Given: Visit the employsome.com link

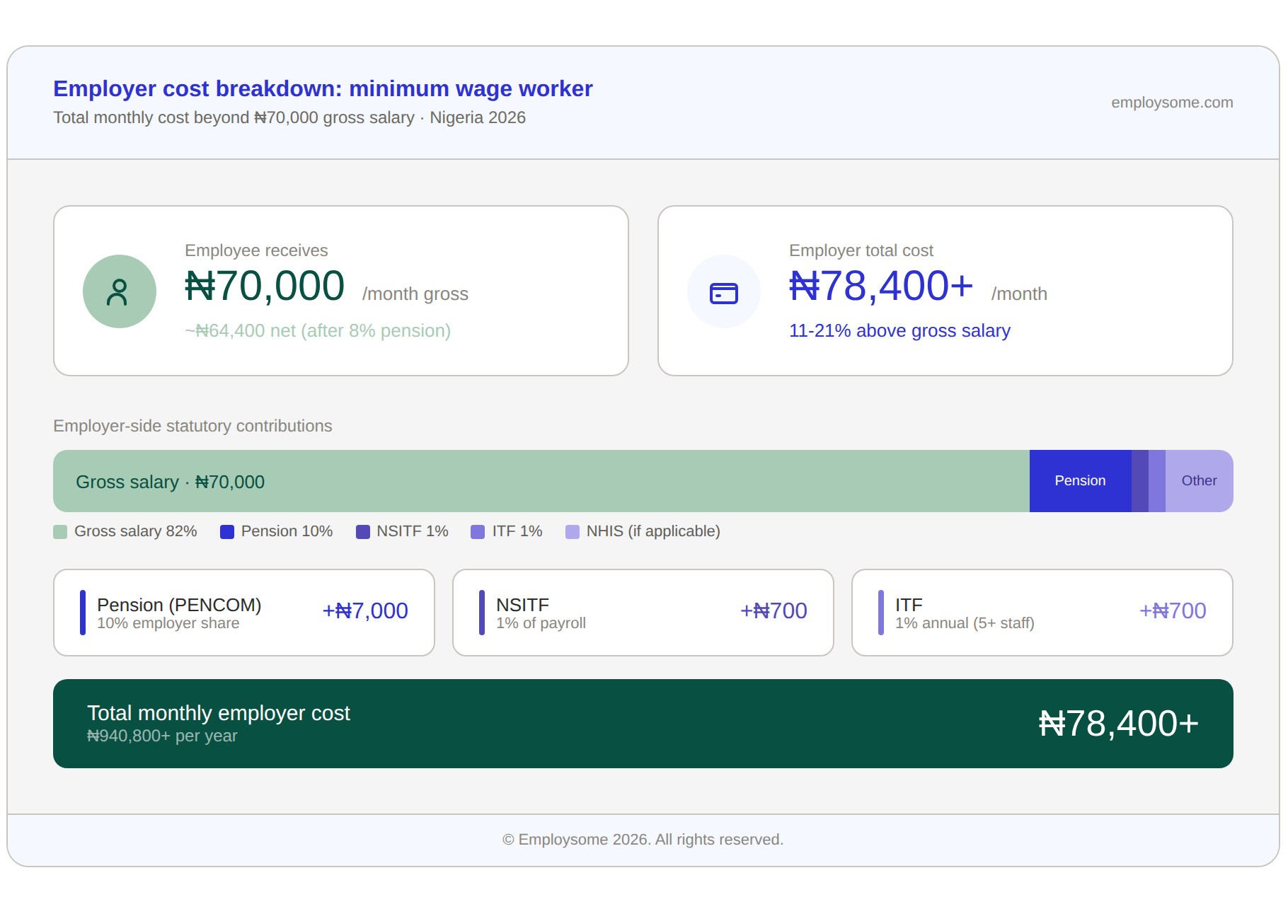Looking at the screenshot, I should (1171, 103).
